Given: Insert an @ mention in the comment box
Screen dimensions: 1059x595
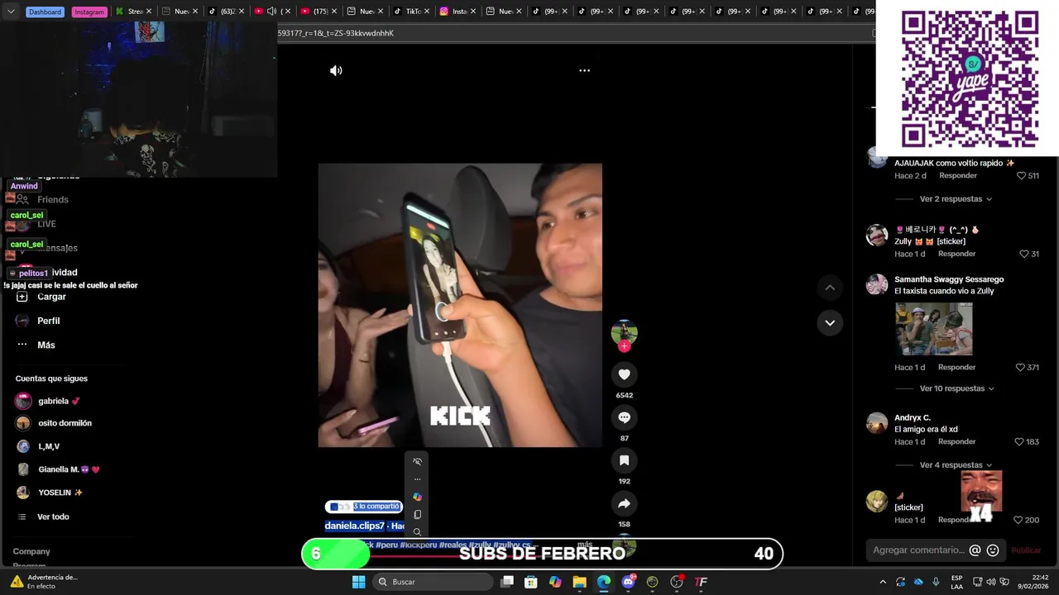Looking at the screenshot, I should 975,550.
